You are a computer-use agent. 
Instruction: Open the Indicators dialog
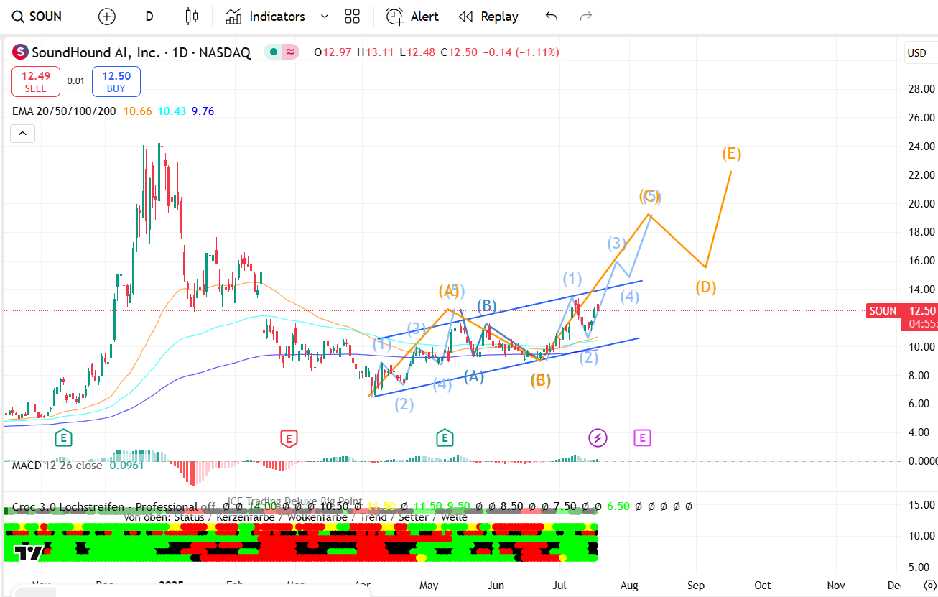coord(265,17)
